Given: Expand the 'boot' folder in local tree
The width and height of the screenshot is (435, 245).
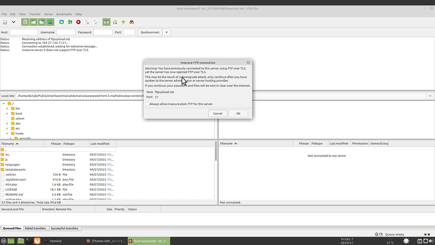Looking at the screenshot, I should click(x=7, y=114).
